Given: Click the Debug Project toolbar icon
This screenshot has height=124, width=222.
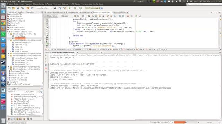Looking at the screenshot, I should (75, 8).
